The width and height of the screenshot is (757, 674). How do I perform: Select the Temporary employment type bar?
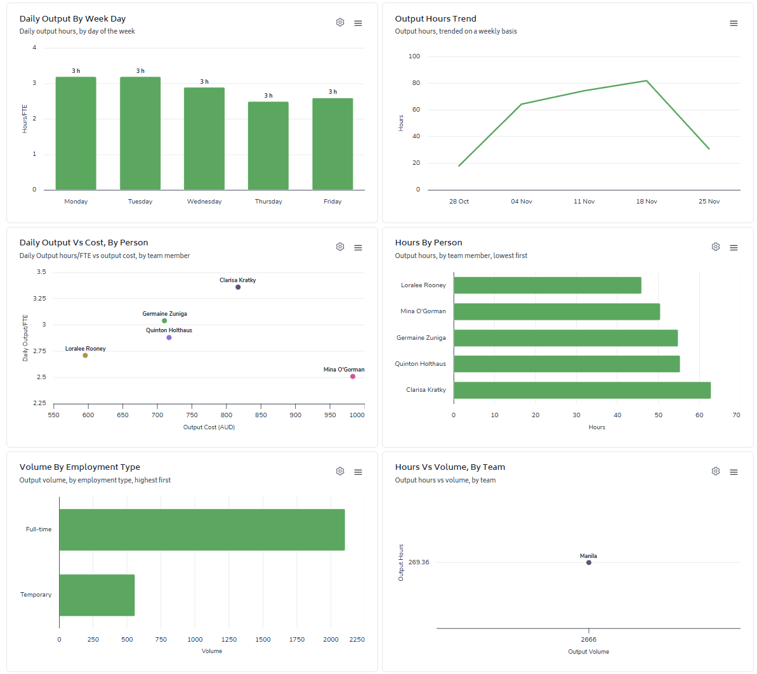[x=97, y=595]
